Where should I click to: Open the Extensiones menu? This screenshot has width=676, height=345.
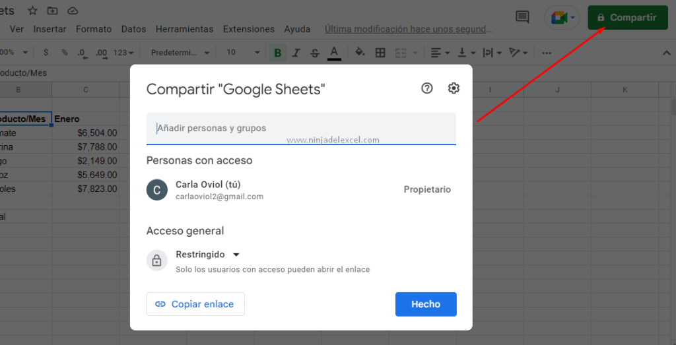[x=249, y=29]
